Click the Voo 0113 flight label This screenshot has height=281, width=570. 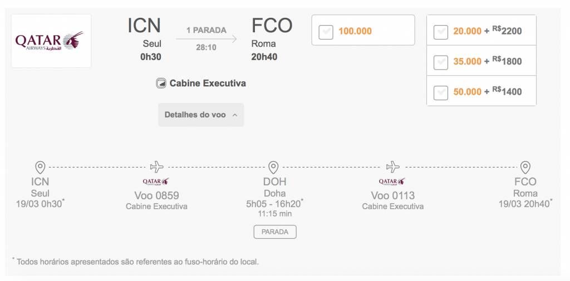tap(392, 195)
